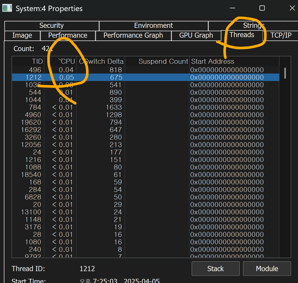The width and height of the screenshot is (298, 283).
Task: Click the Thread ID value 1212
Action: point(87,269)
